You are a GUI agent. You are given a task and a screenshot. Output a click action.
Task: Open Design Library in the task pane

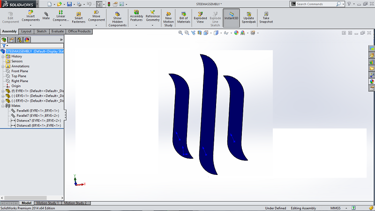tap(372, 62)
